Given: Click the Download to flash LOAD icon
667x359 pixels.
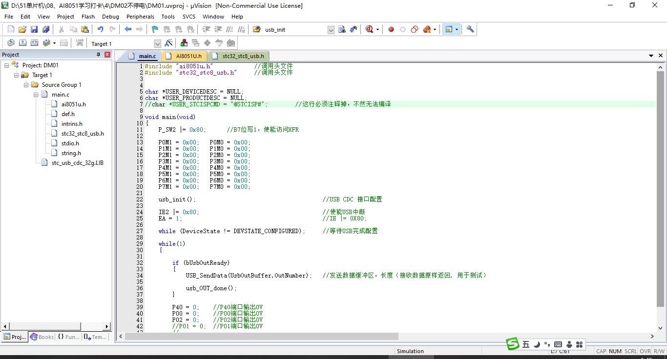Looking at the screenshot, I should (x=80, y=43).
